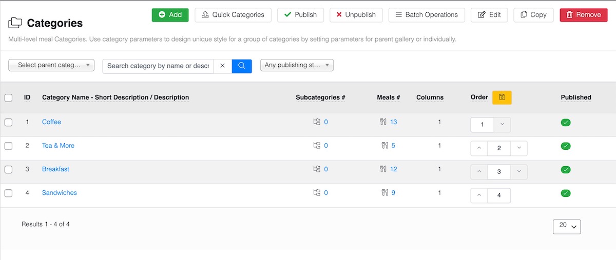Toggle published status for Sandwiches
616x260 pixels.
click(x=566, y=193)
